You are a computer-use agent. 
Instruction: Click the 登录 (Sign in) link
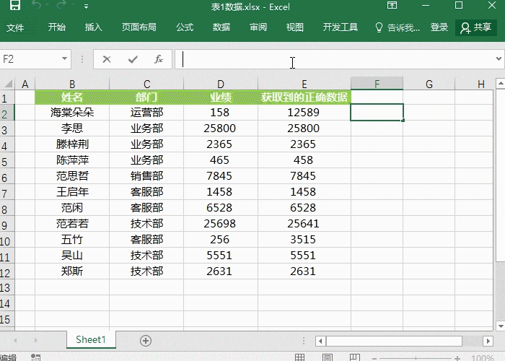(x=439, y=27)
